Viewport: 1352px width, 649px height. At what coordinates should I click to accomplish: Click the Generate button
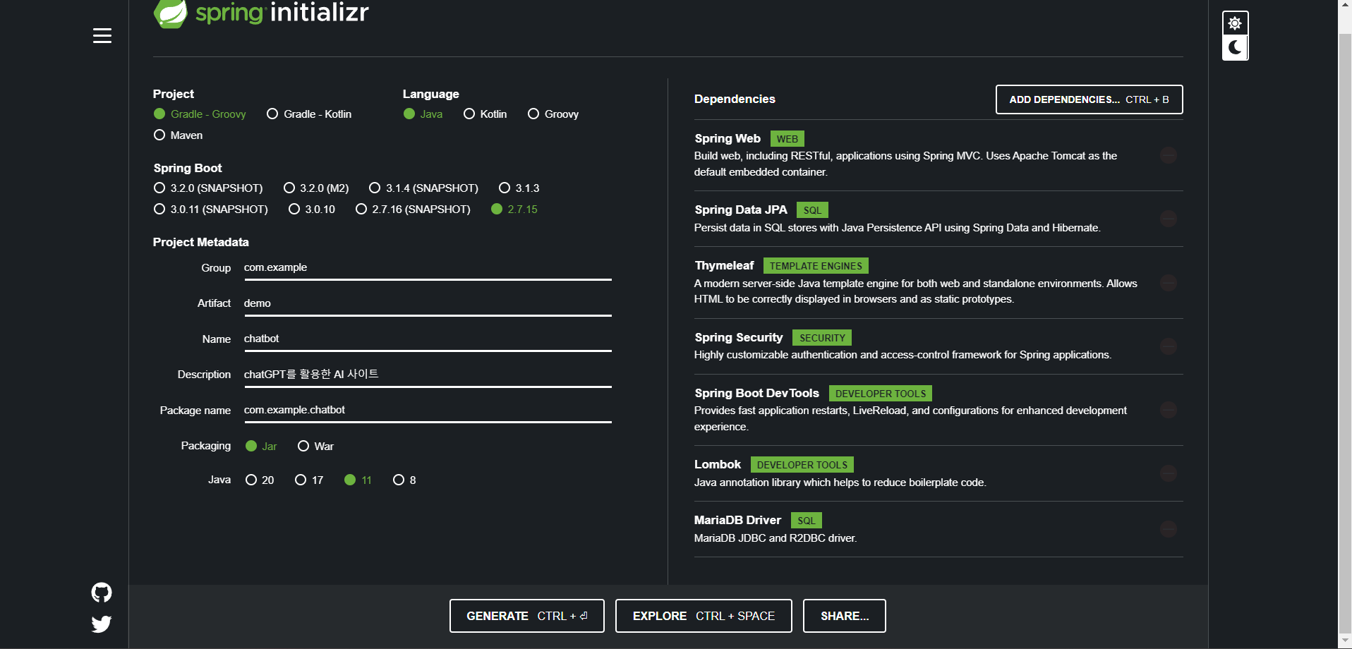[526, 616]
